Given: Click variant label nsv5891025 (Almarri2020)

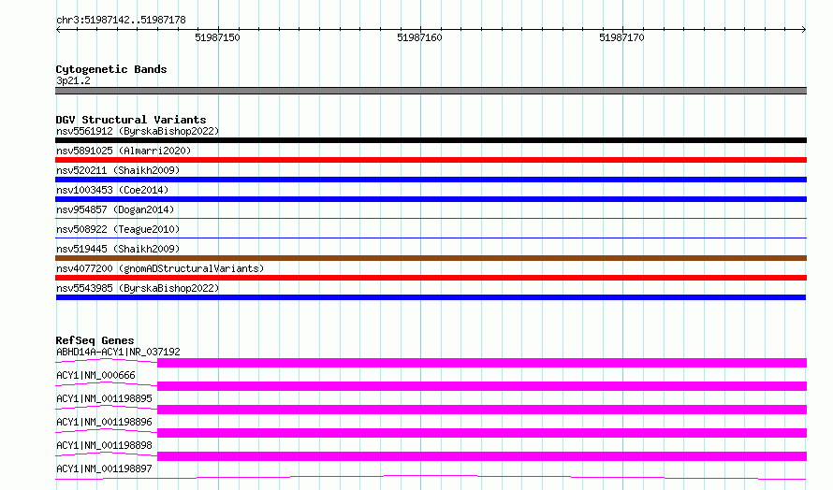Looking at the screenshot, I should pos(124,151).
